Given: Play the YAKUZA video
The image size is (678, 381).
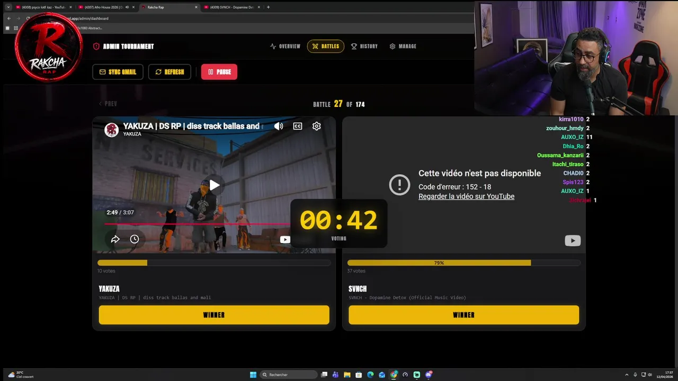Looking at the screenshot, I should pyautogui.click(x=214, y=185).
